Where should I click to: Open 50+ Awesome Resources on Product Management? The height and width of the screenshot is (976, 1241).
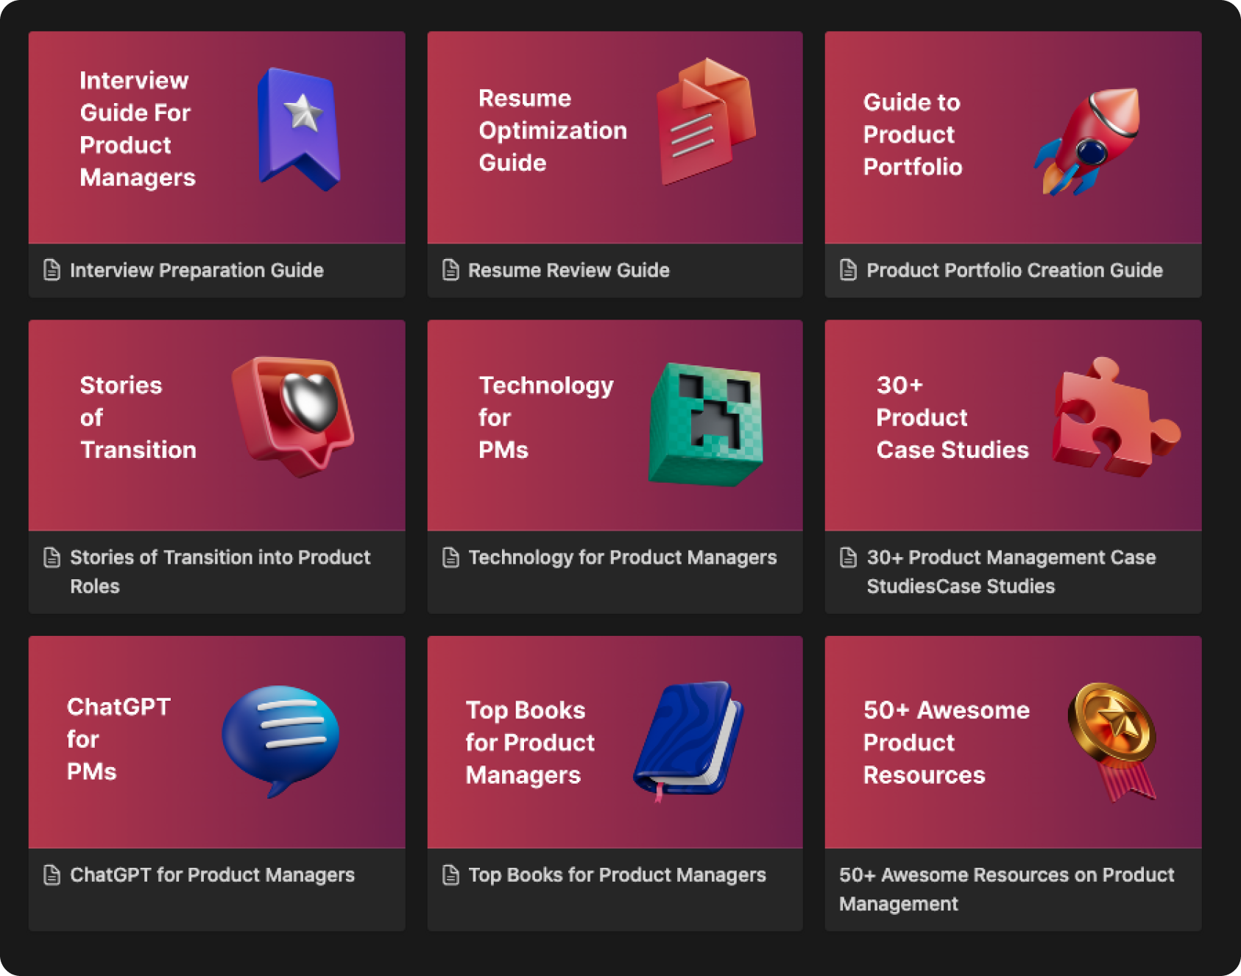[1006, 888]
